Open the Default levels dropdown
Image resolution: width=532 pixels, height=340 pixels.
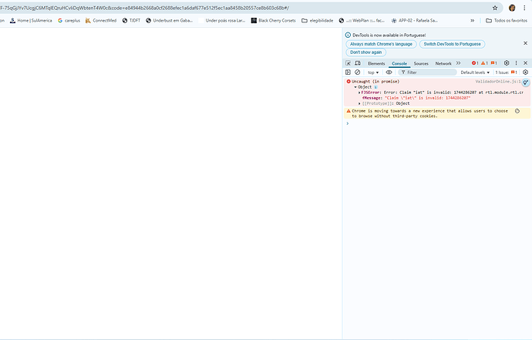point(475,72)
